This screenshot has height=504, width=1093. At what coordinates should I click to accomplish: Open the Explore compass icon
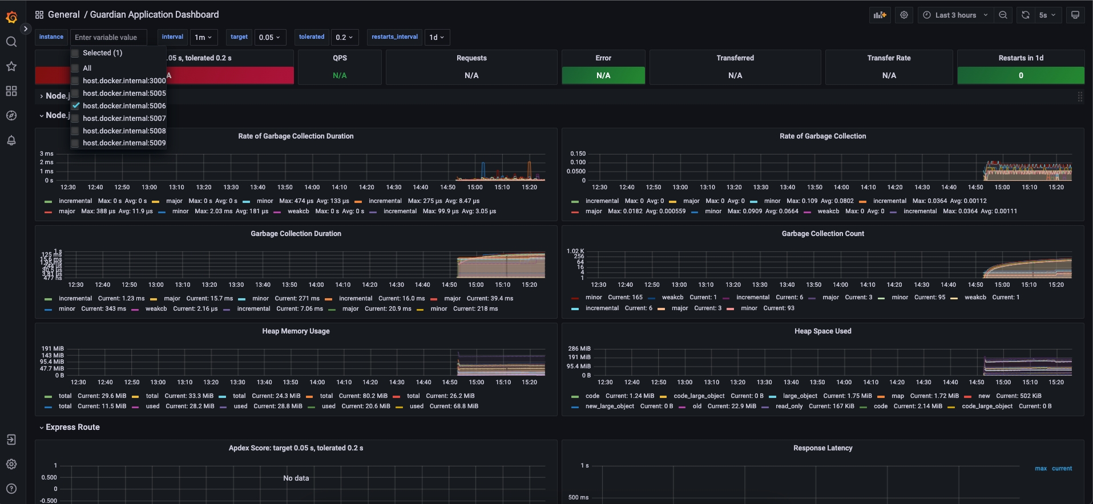11,116
